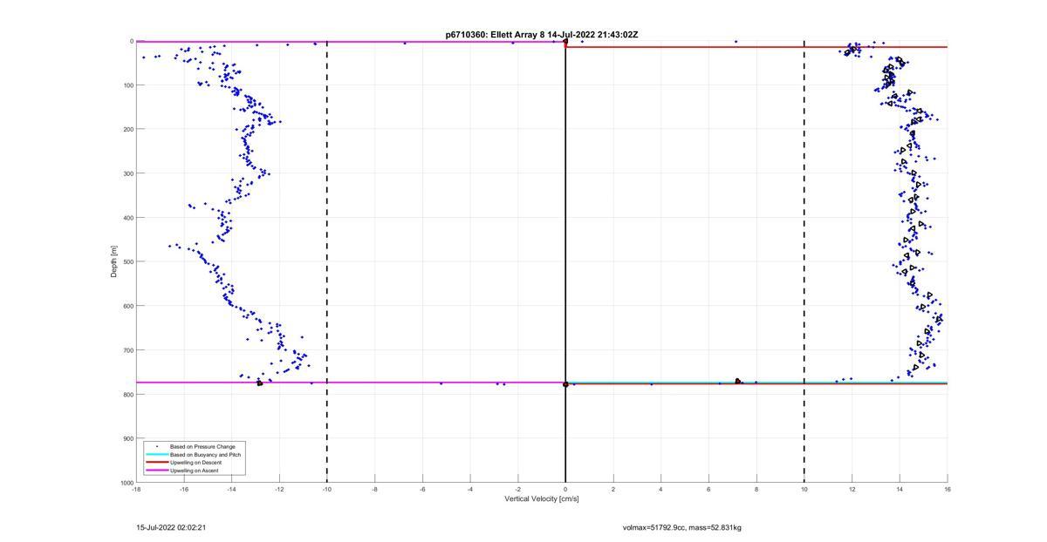Click the x-axis tick label '14'
1047x542 pixels.
point(900,489)
